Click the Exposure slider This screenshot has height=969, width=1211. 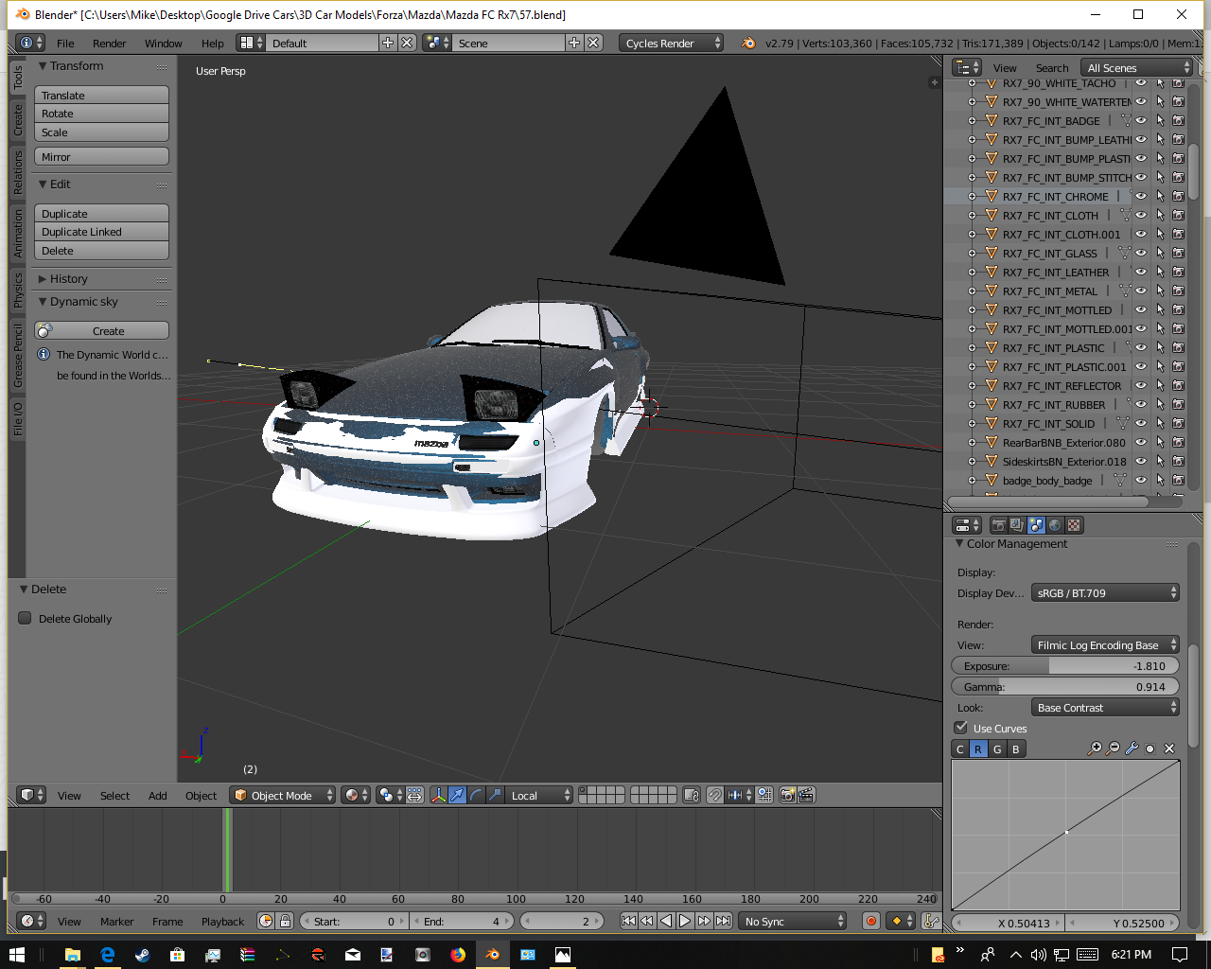pyautogui.click(x=1065, y=666)
